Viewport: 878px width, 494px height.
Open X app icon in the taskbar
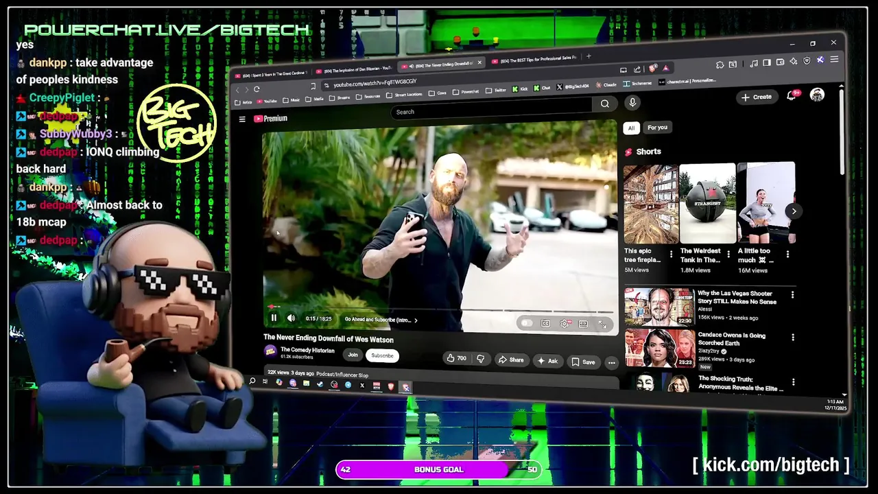click(362, 386)
